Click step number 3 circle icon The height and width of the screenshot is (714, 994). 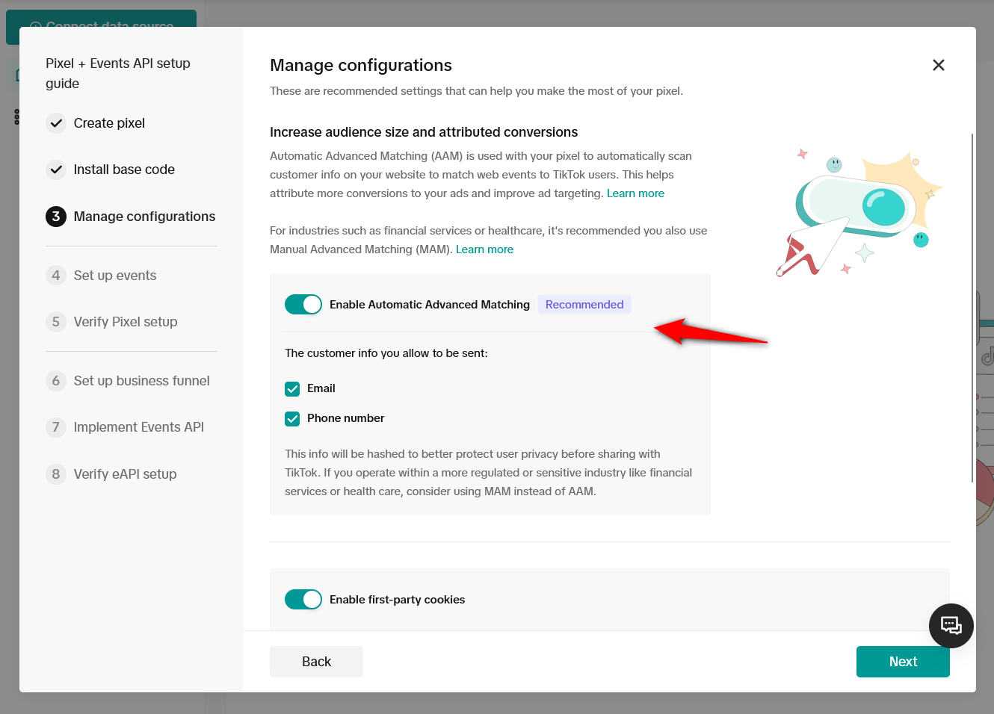[56, 217]
